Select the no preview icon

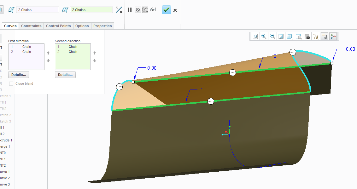point(138,10)
